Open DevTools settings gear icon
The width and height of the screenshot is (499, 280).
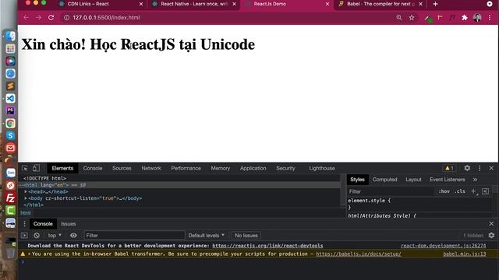467,168
